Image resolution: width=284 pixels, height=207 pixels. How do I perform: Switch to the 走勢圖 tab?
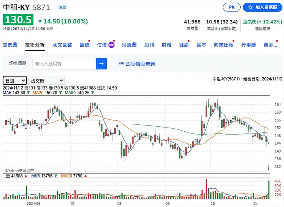[10, 45]
